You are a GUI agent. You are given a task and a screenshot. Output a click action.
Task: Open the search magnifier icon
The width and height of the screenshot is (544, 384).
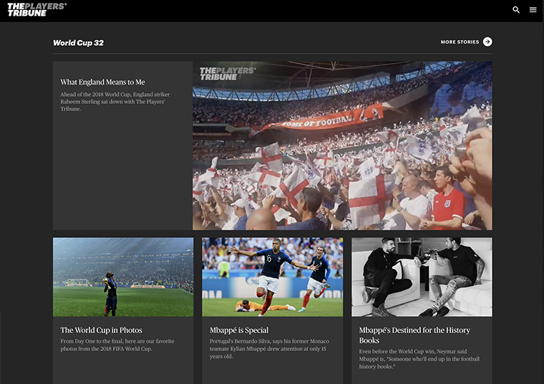516,10
